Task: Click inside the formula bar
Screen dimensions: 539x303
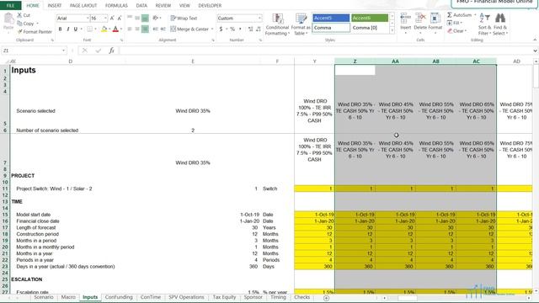Action: (325, 50)
